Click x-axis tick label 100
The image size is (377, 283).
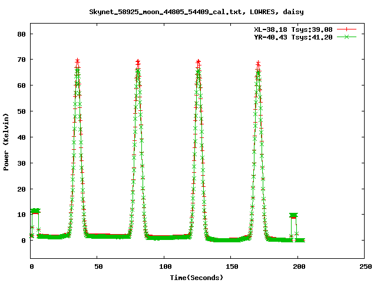[165, 266]
